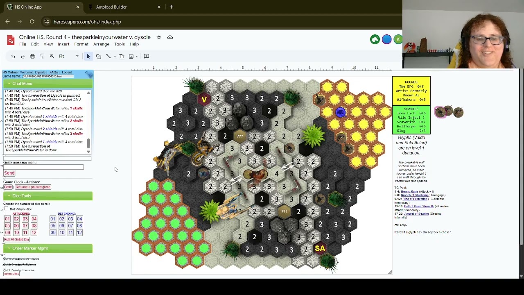Click the Undo arrow in the toolbar
The height and width of the screenshot is (295, 524).
(13, 56)
